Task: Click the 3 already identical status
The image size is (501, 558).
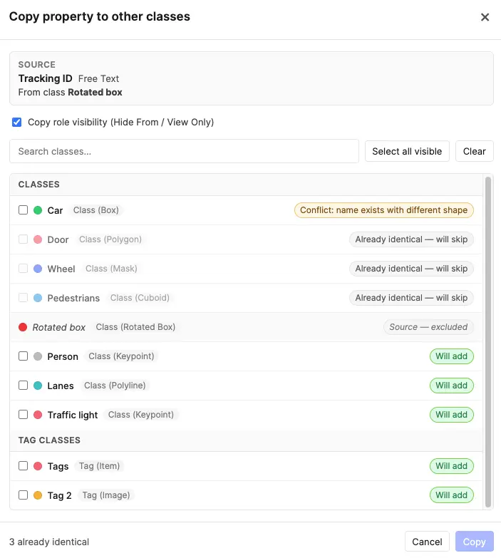Action: [49, 542]
